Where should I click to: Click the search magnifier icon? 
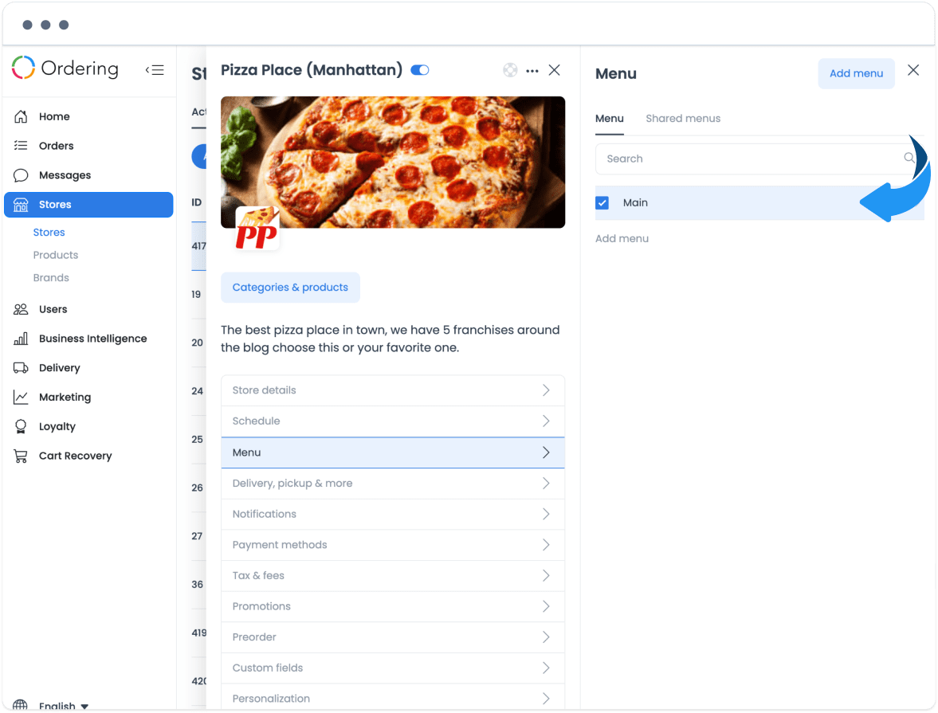pos(909,158)
